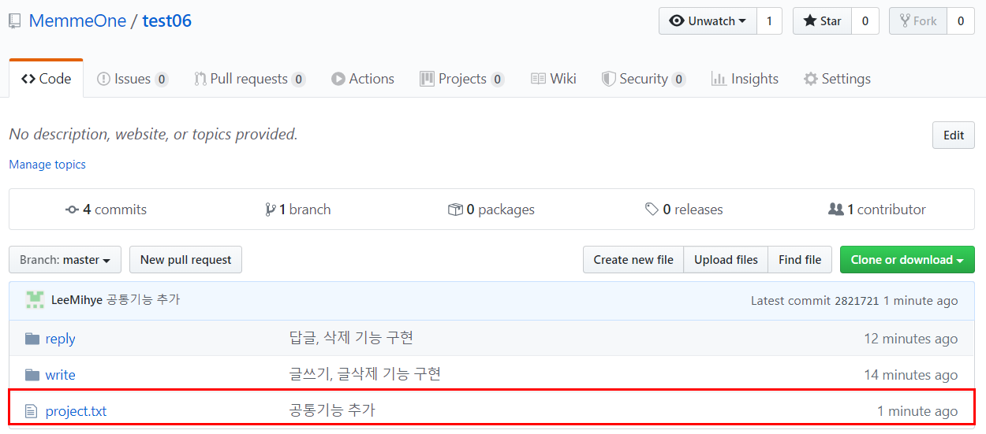The height and width of the screenshot is (434, 986).
Task: Click the Issues count badge 0
Action: coord(162,79)
